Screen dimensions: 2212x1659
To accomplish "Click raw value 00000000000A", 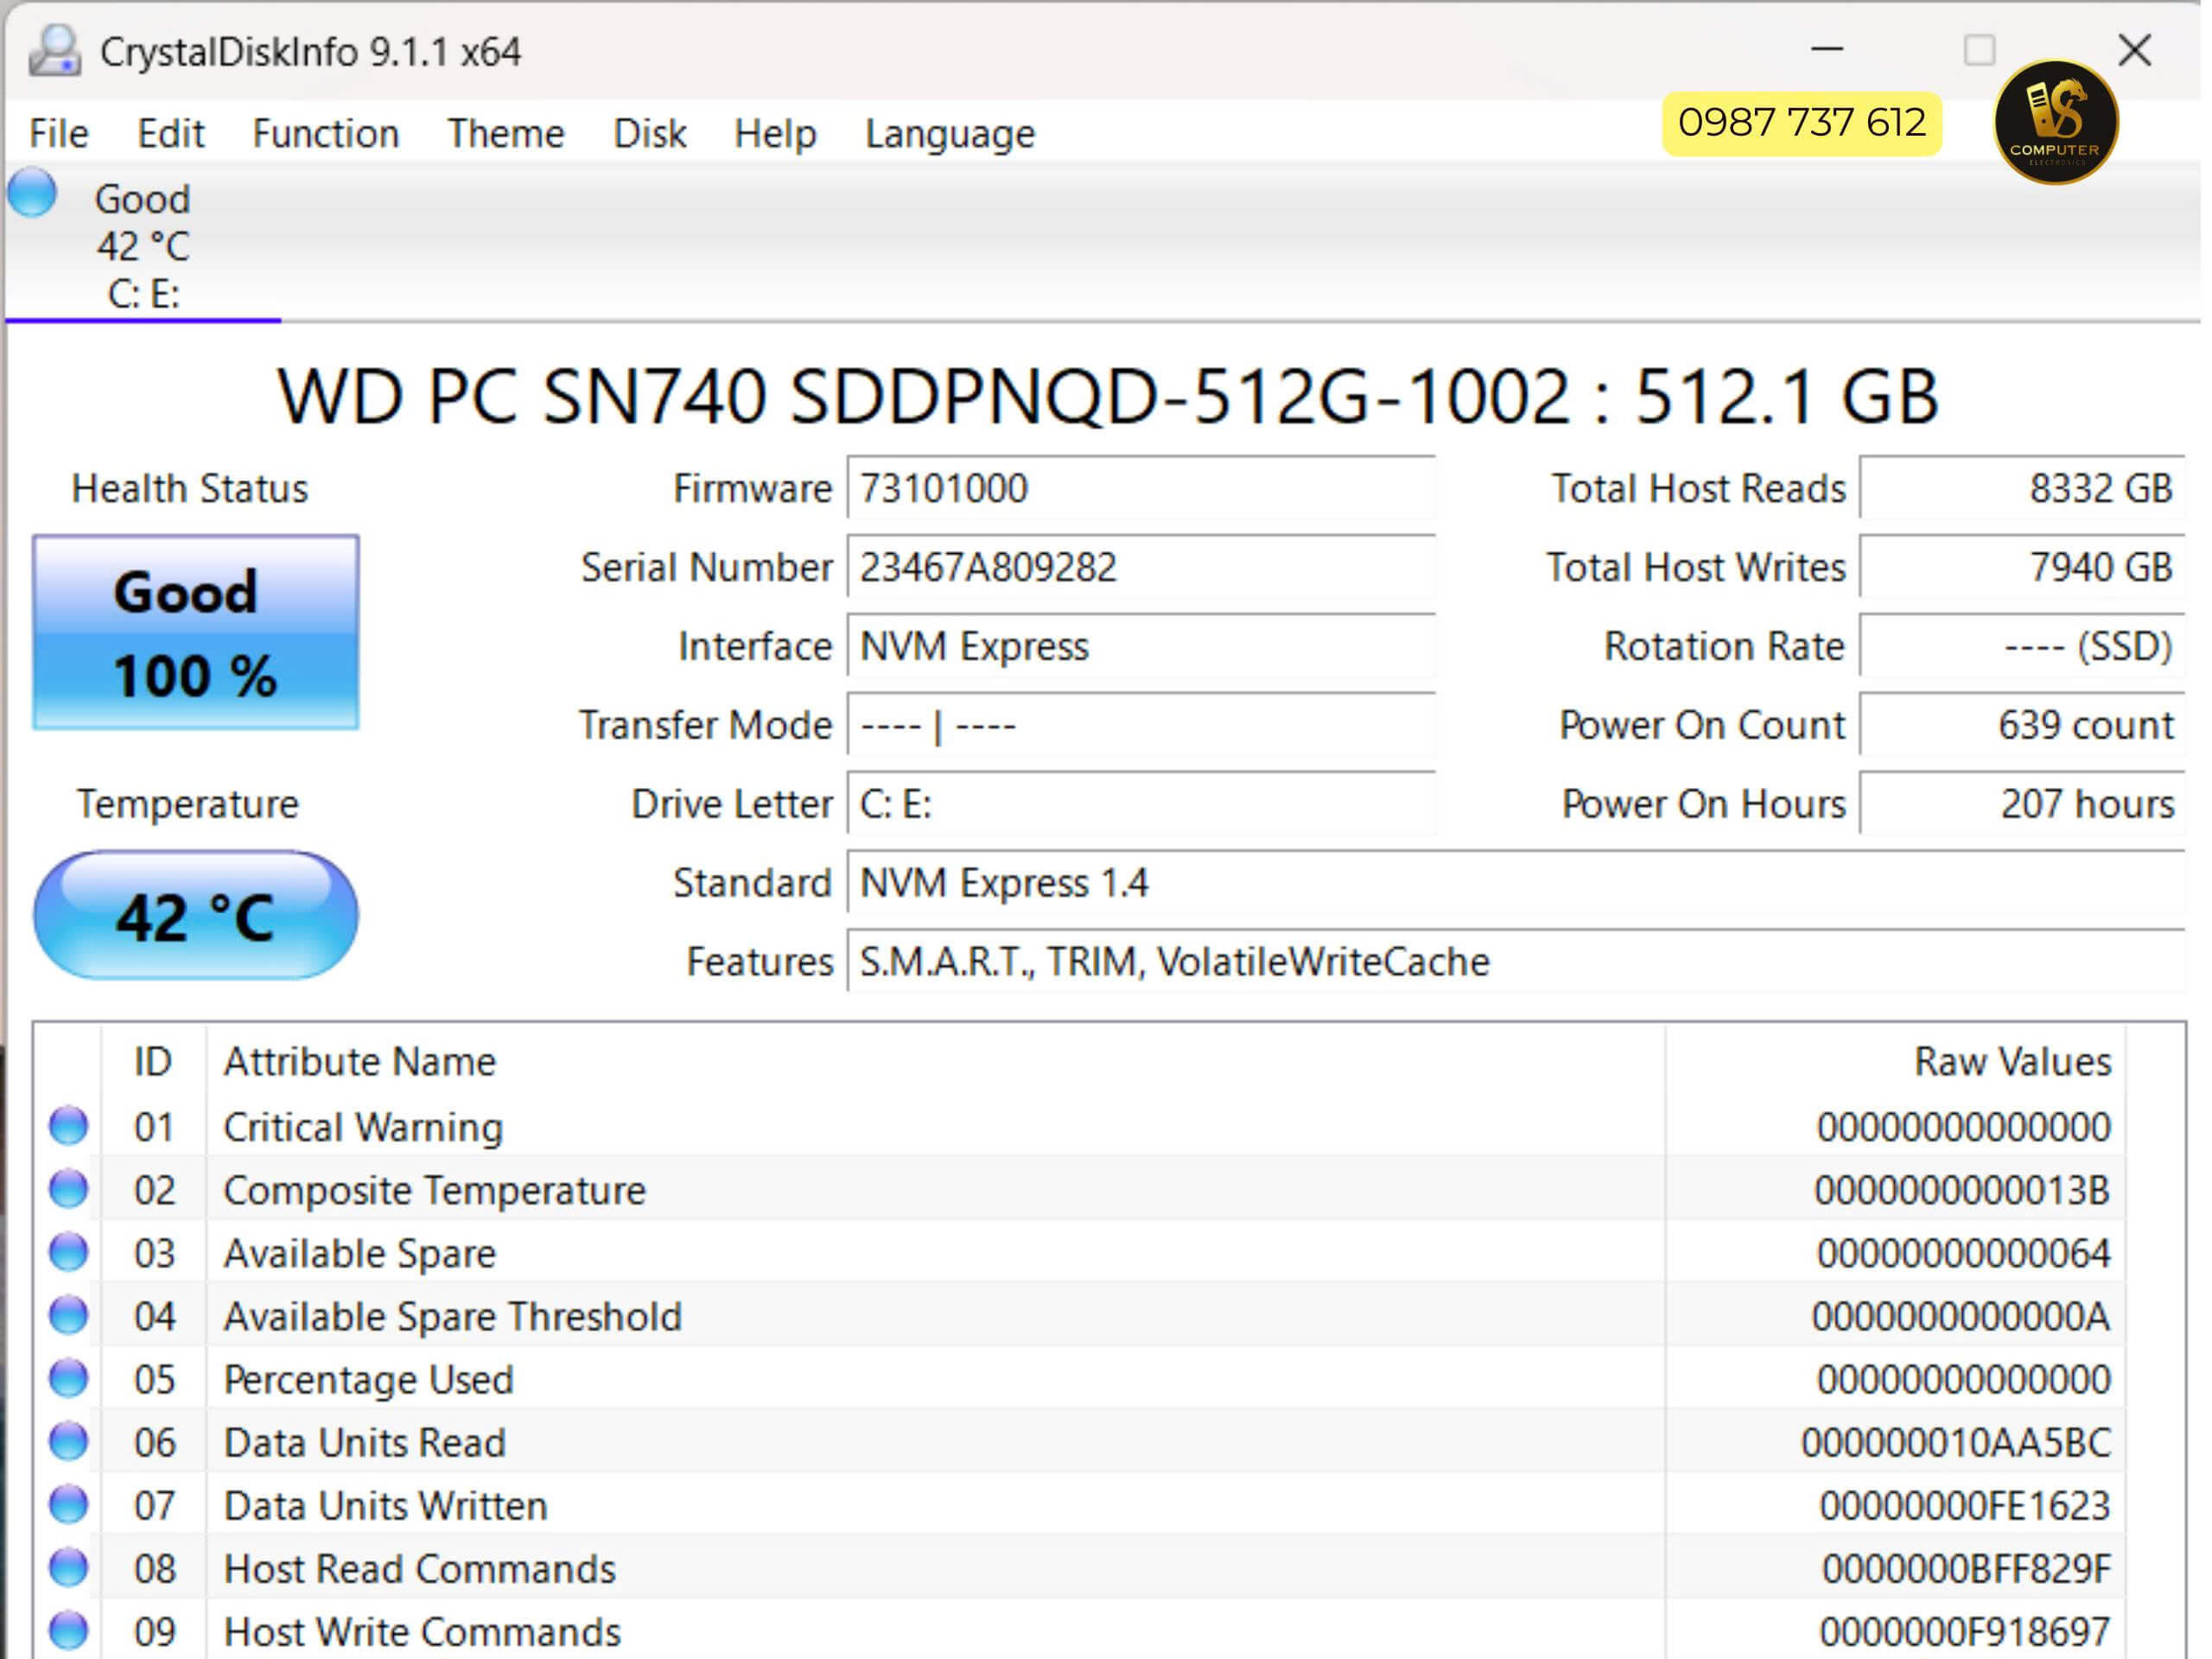I will coord(1960,1316).
